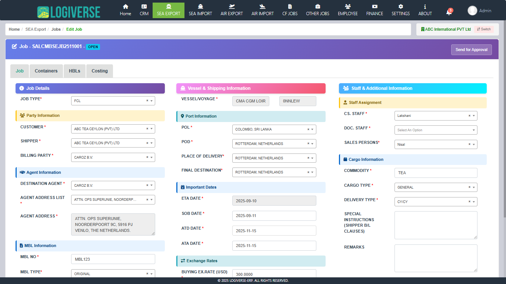Click the Home icon in the navbar
506x284 pixels.
tap(126, 7)
